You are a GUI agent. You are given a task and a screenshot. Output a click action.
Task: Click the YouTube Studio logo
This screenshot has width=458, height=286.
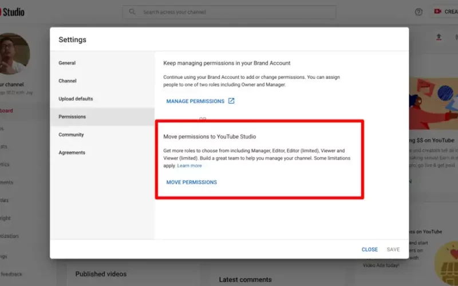pyautogui.click(x=12, y=12)
